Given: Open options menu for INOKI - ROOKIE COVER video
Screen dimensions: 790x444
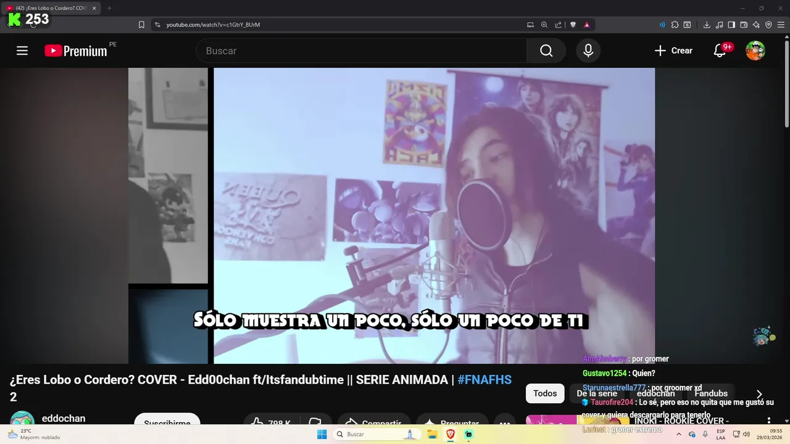Looking at the screenshot, I should pyautogui.click(x=769, y=421).
